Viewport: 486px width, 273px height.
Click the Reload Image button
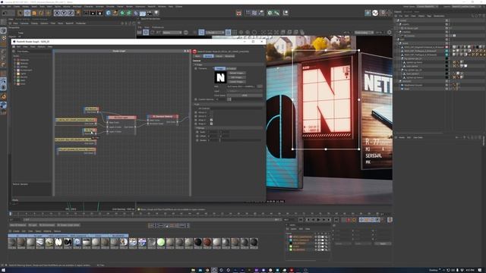click(237, 73)
